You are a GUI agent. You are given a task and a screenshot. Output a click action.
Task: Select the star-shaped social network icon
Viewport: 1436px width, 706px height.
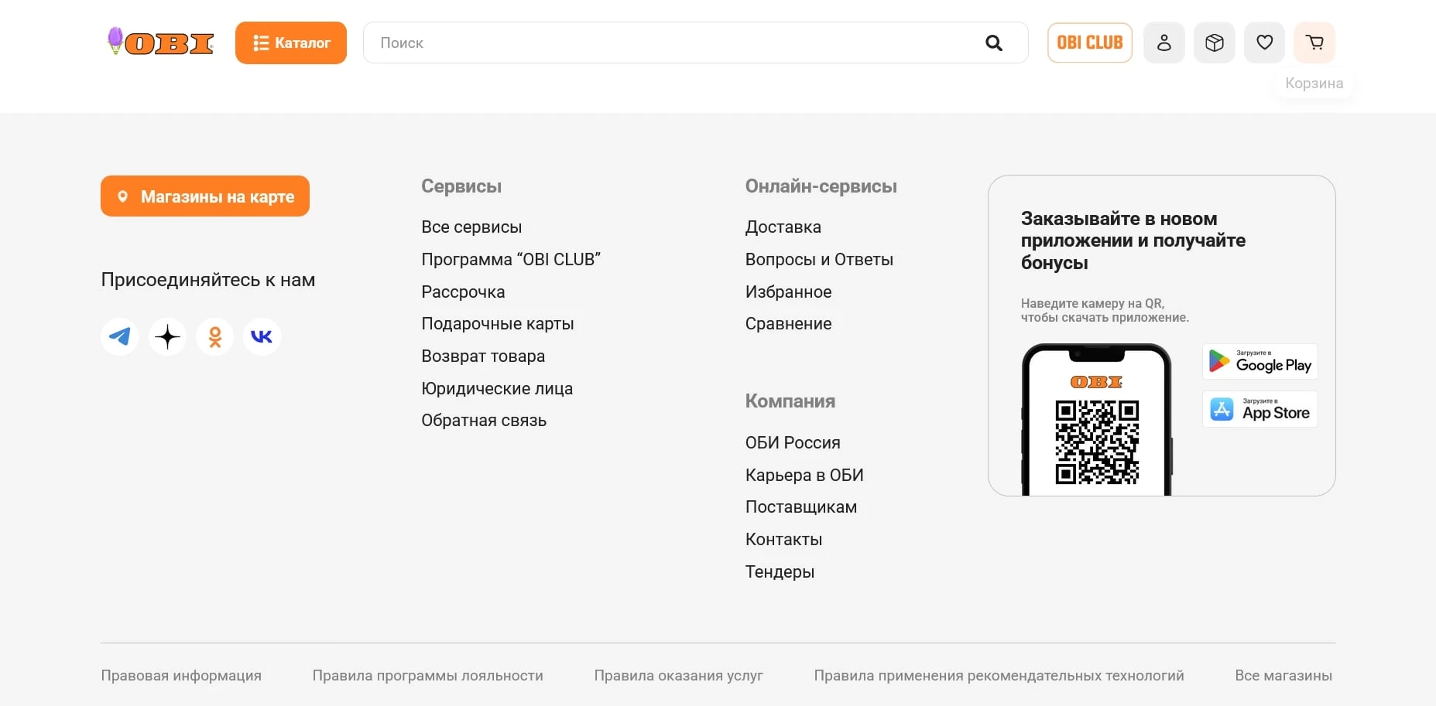(x=167, y=336)
